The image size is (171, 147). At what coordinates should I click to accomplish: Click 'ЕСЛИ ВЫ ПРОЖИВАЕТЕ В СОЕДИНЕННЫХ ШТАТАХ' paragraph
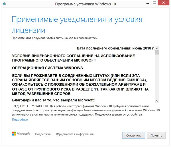coord(80,85)
